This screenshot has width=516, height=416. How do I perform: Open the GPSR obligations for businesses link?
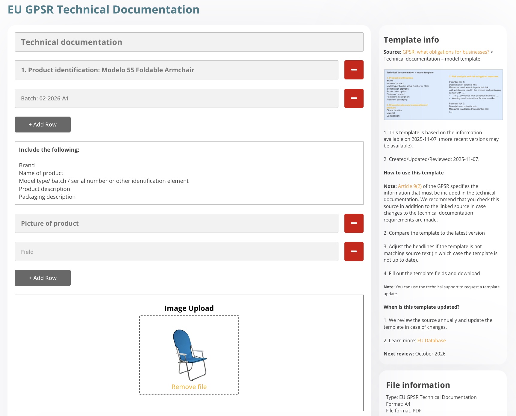446,52
